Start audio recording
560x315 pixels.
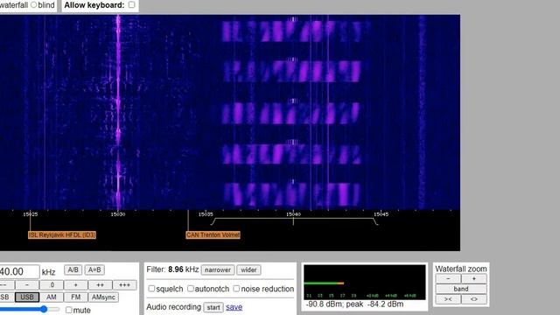click(213, 307)
